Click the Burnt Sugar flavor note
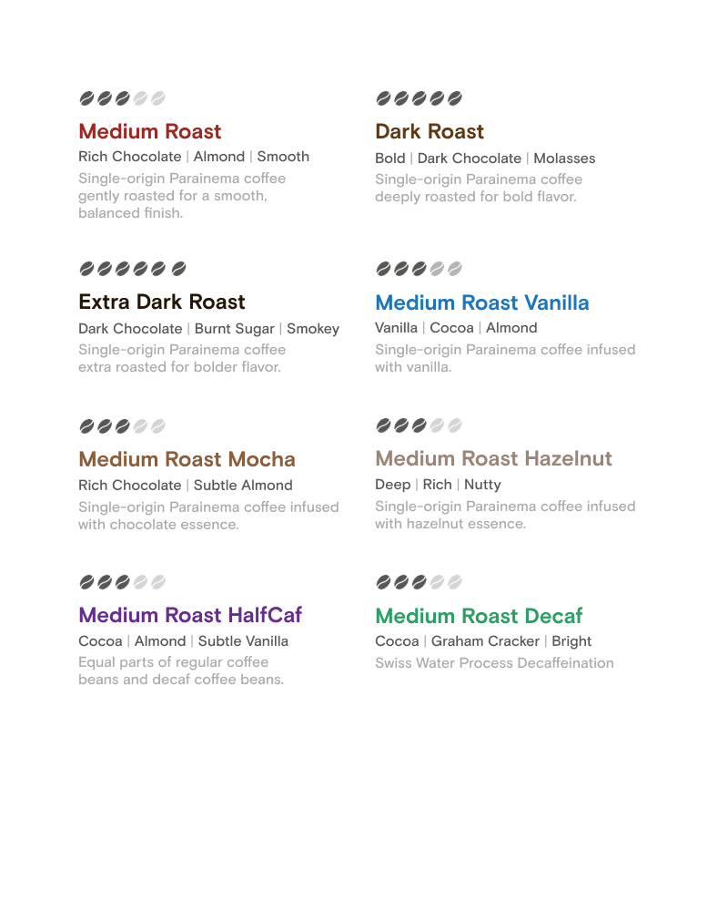Viewport: 728px width, 911px height. pos(235,329)
